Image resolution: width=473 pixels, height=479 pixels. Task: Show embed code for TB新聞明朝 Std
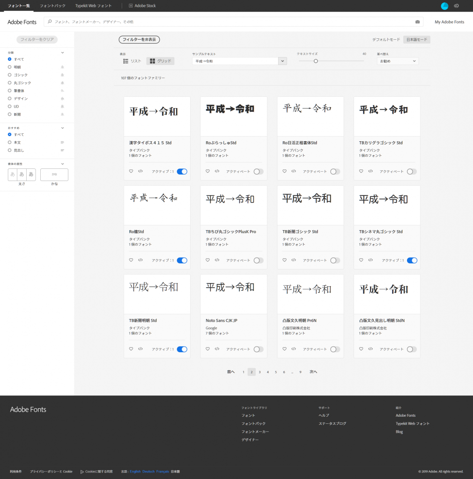[140, 349]
